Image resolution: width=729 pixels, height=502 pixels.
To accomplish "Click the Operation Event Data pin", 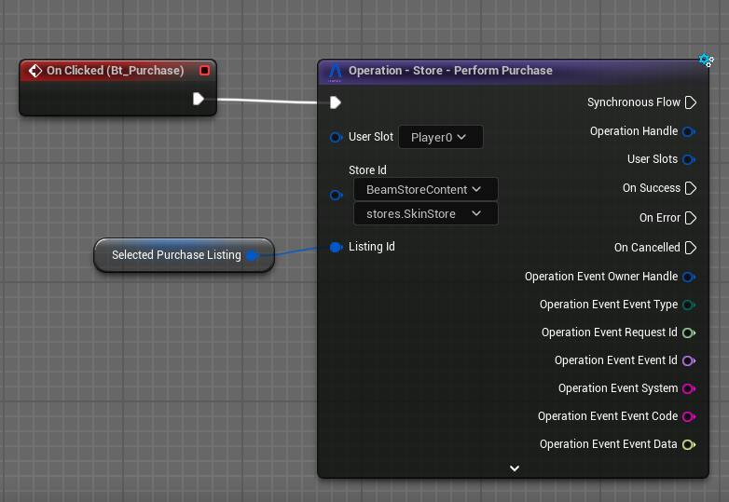I will (689, 444).
